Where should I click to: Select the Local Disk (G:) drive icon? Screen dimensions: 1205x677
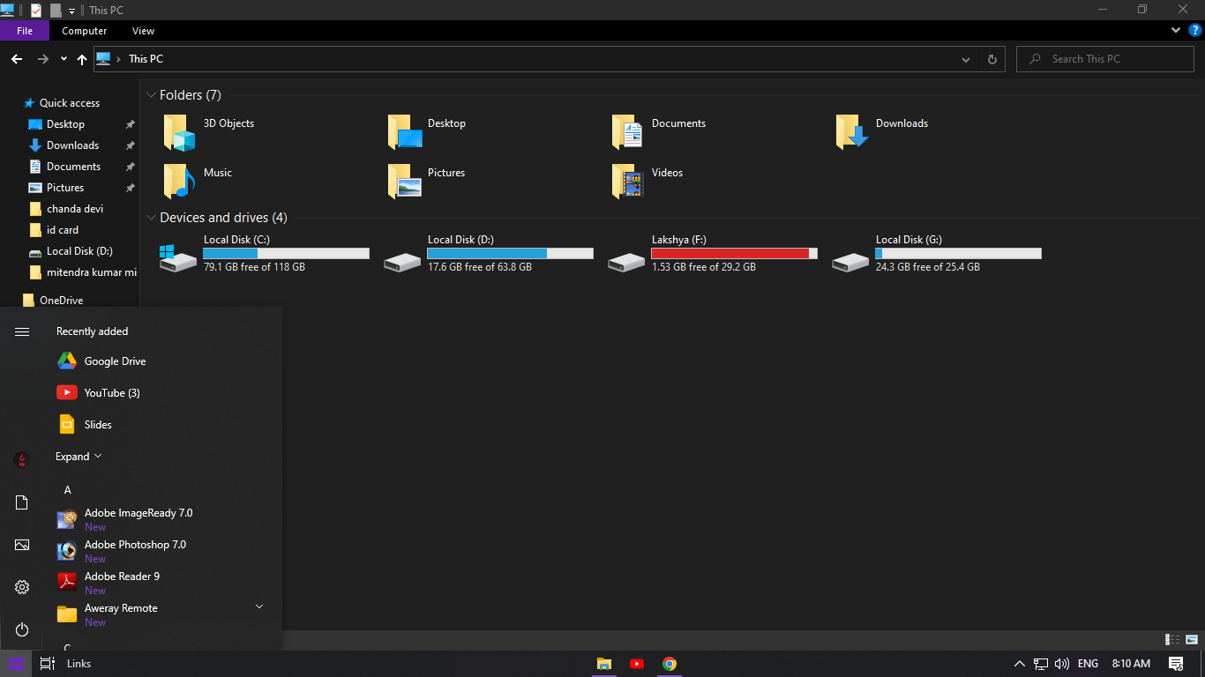click(850, 262)
